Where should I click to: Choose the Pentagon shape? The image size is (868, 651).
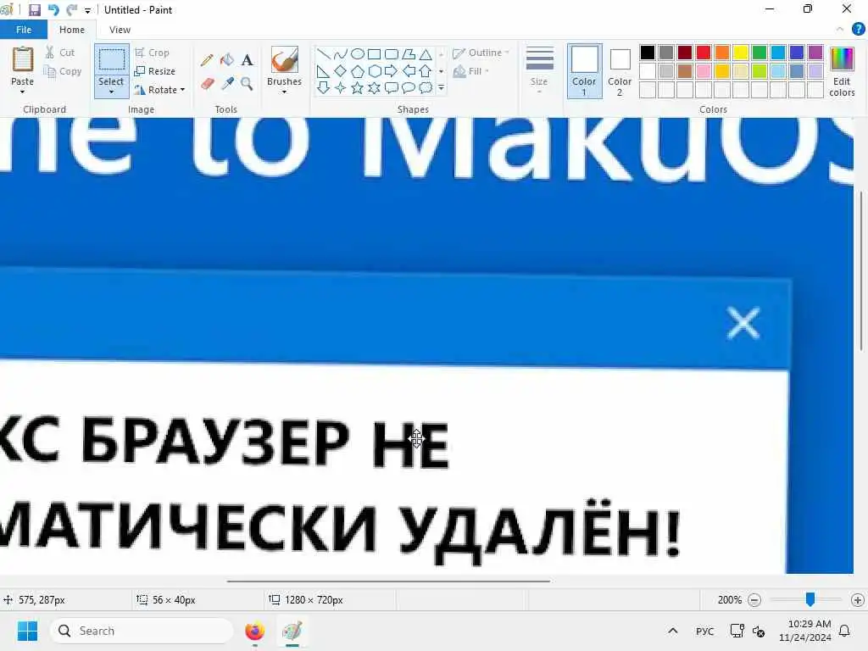pos(358,71)
